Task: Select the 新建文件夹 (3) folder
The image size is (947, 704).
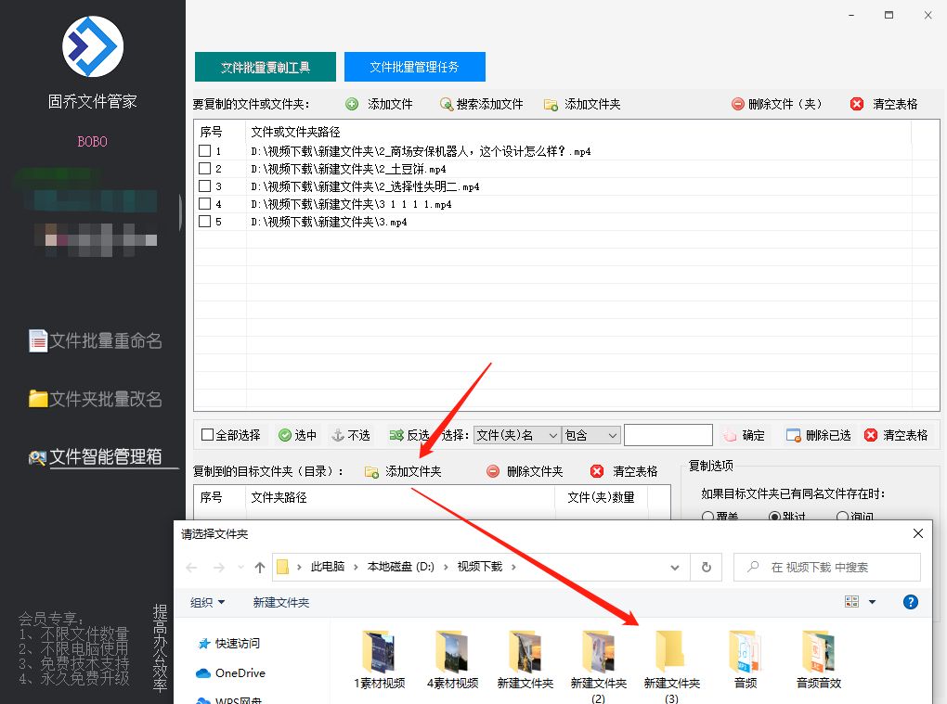Action: click(671, 666)
